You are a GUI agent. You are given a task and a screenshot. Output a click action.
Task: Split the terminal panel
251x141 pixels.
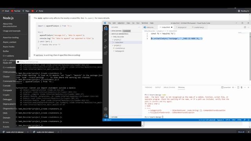pyautogui.click(x=238, y=87)
